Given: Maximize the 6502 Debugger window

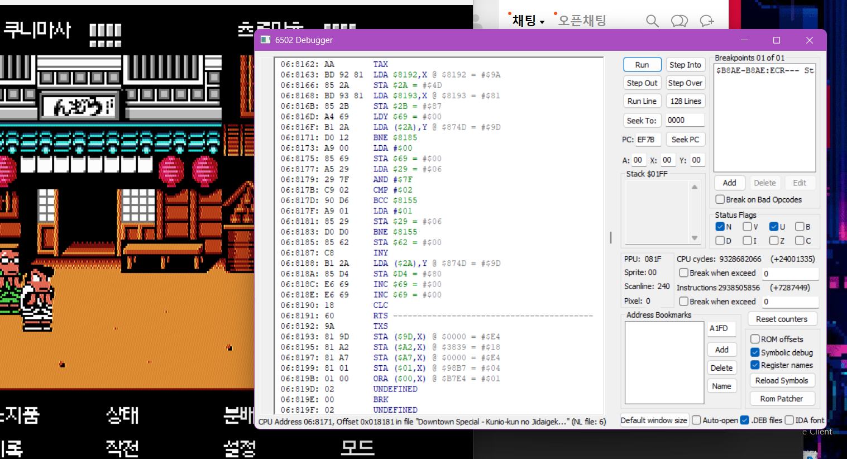Looking at the screenshot, I should click(x=777, y=40).
